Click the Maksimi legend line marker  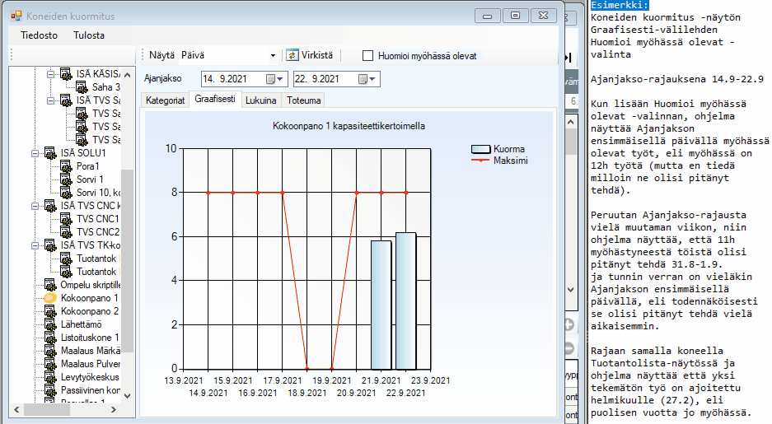pyautogui.click(x=480, y=161)
